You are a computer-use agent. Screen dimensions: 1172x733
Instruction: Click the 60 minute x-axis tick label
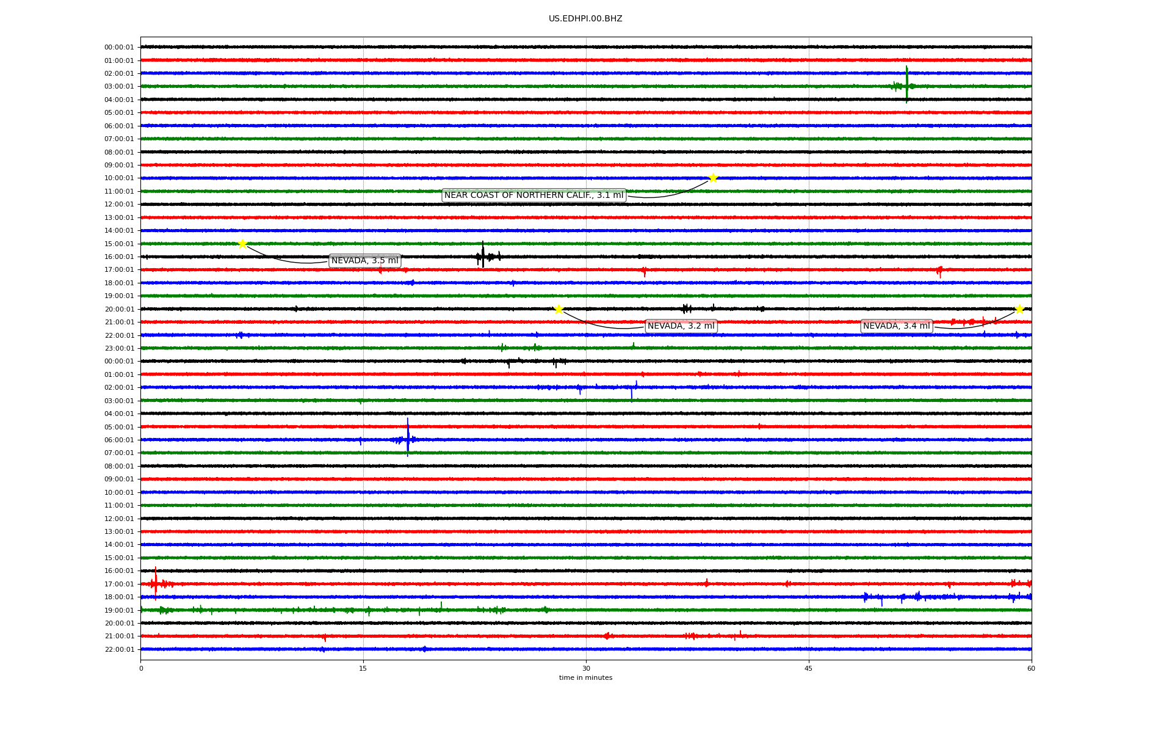[1031, 668]
